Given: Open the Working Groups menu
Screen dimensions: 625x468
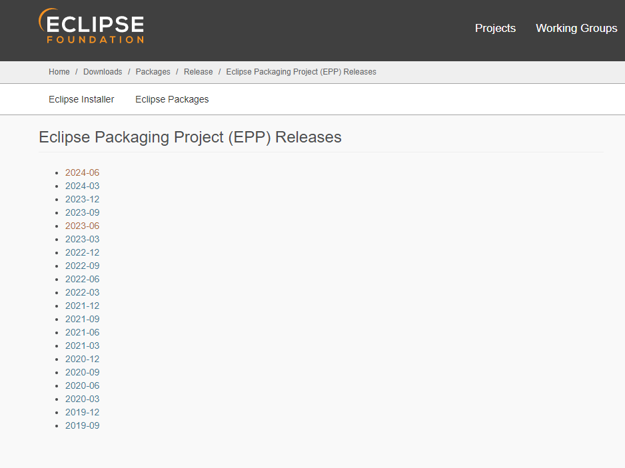Looking at the screenshot, I should coord(576,28).
